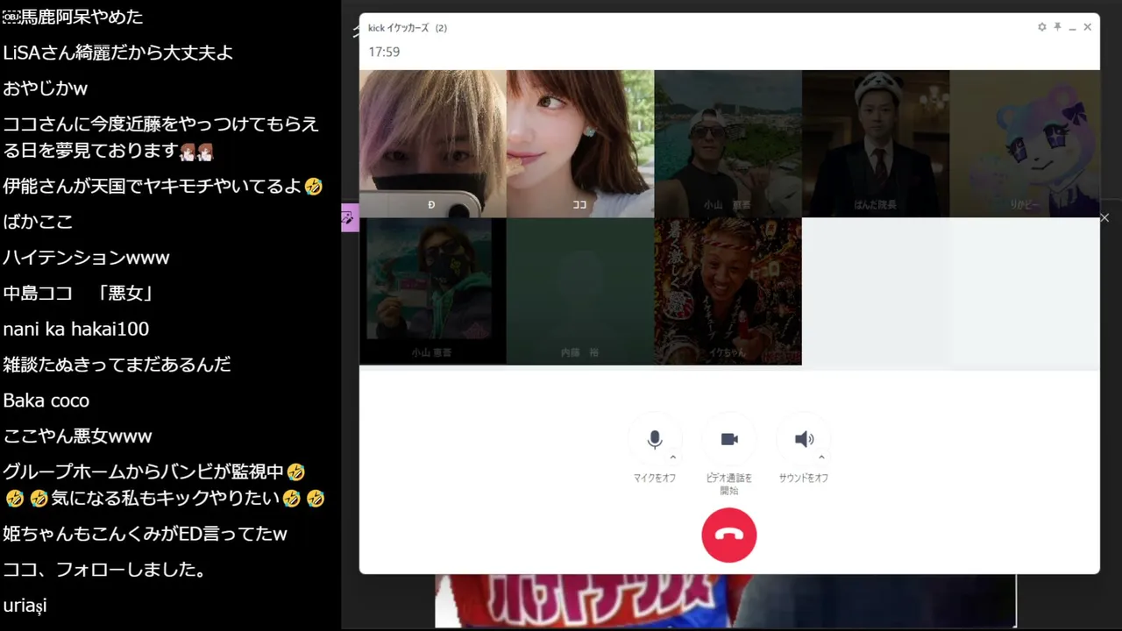Click chat message 中島ココ 「悪女」
The image size is (1122, 631).
[78, 294]
